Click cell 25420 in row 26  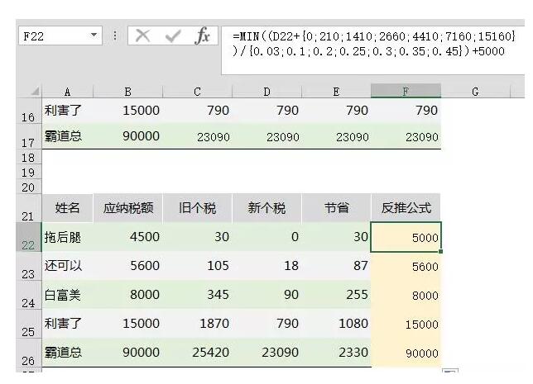tap(197, 352)
